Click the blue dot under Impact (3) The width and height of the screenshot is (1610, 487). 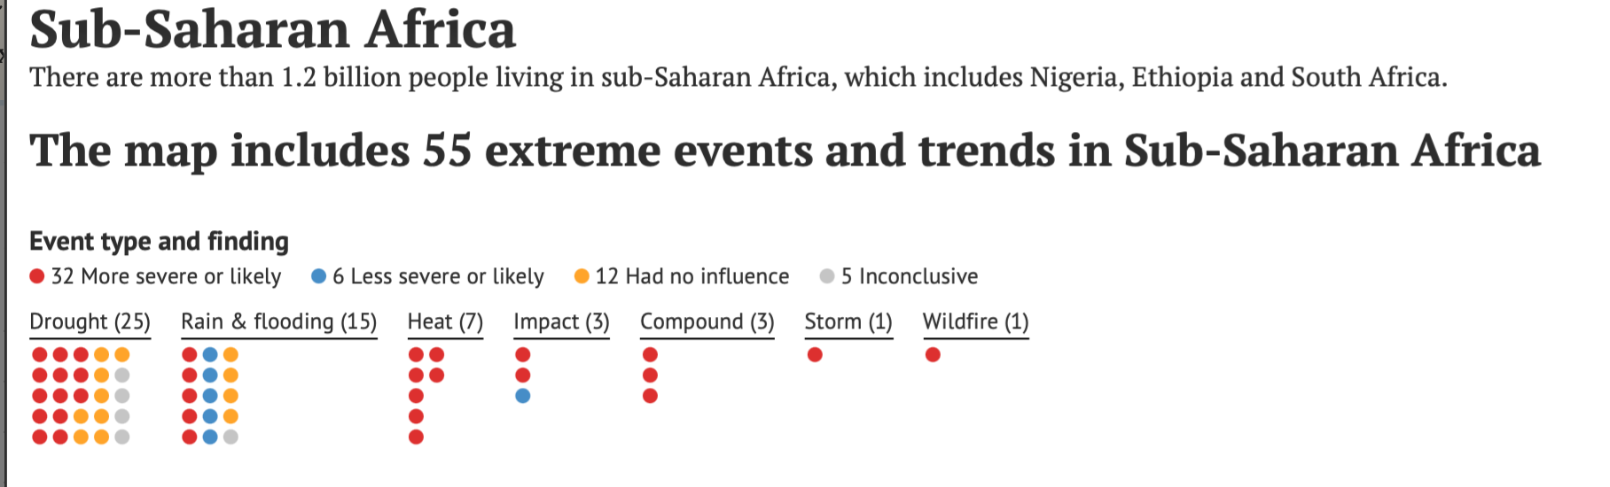point(523,396)
